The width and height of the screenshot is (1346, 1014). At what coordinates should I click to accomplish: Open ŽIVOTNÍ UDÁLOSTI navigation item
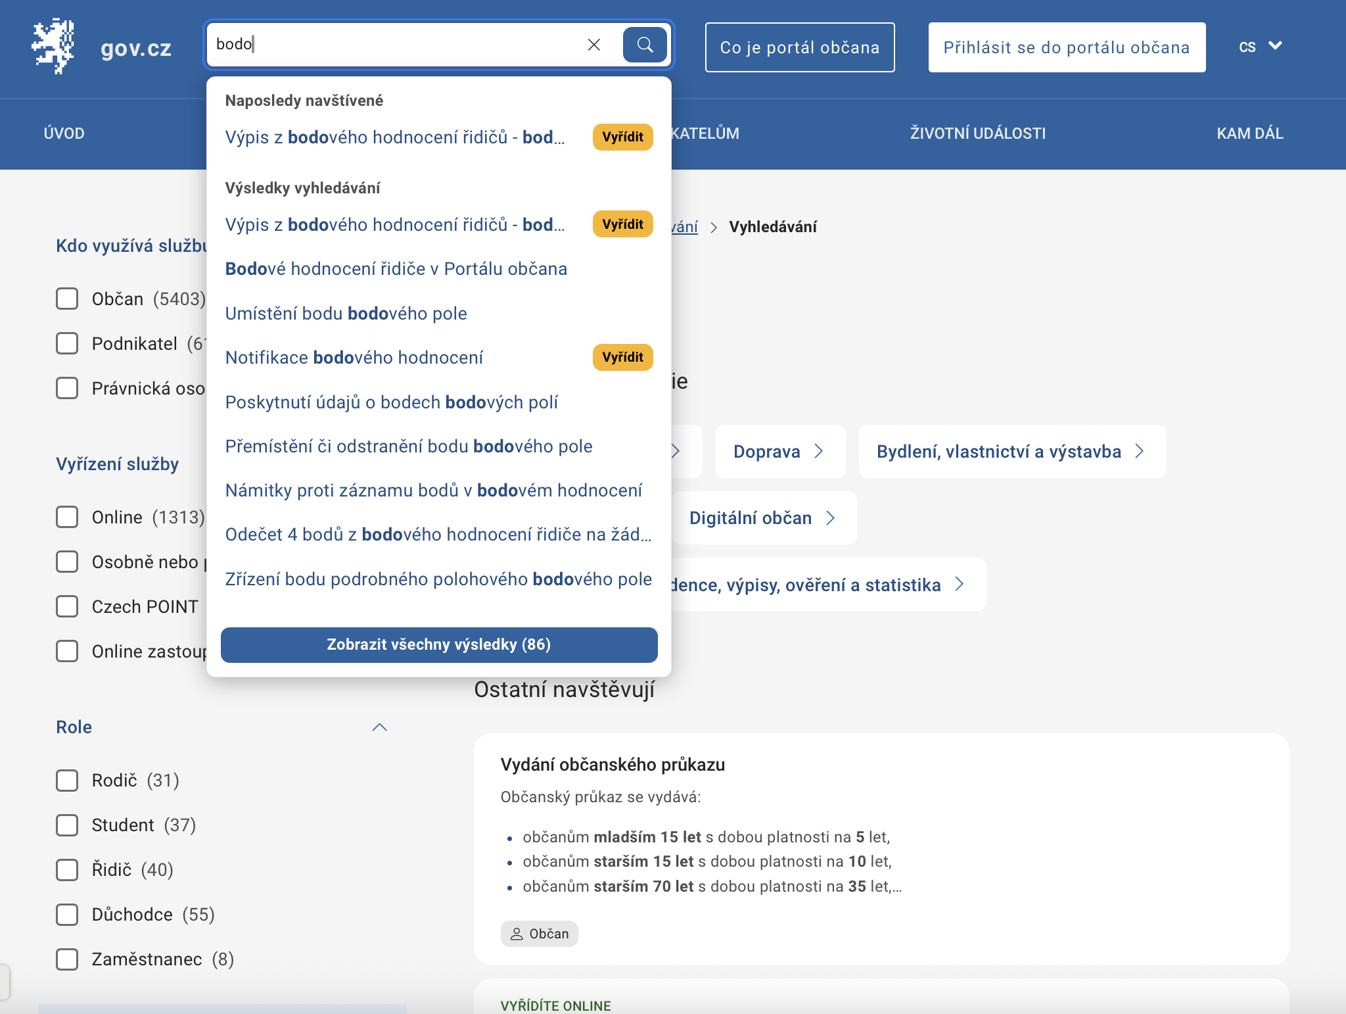(978, 133)
